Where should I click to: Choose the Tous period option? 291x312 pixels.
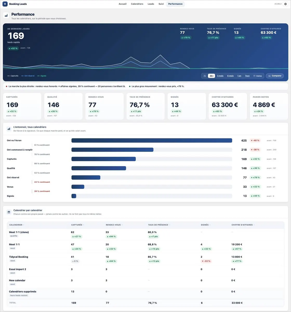pyautogui.click(x=247, y=76)
